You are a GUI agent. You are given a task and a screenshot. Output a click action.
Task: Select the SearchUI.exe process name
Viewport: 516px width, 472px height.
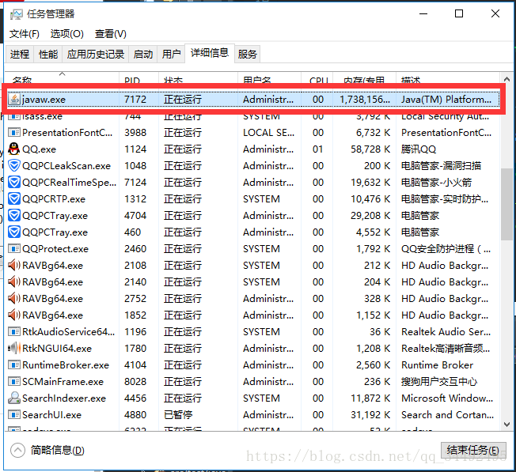pyautogui.click(x=51, y=415)
